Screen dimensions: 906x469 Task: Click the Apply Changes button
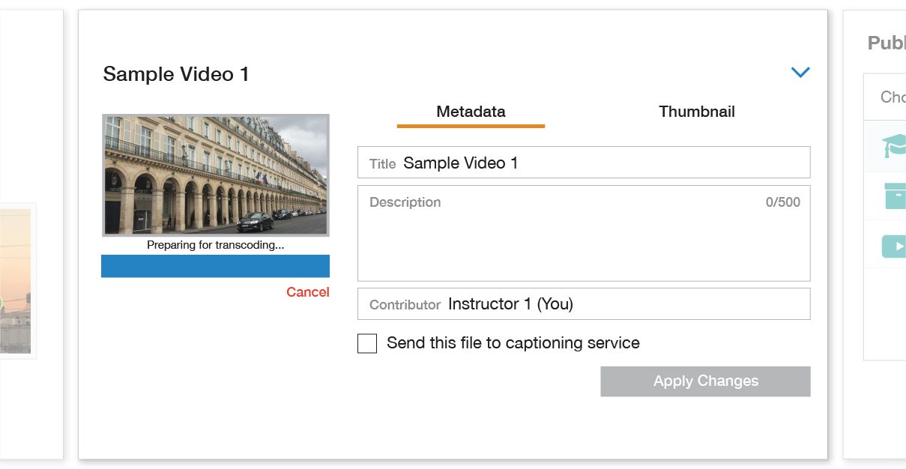(x=705, y=381)
